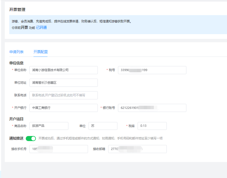Select the 开票配置 tab
Screen dimensions: 227x178
click(40, 52)
